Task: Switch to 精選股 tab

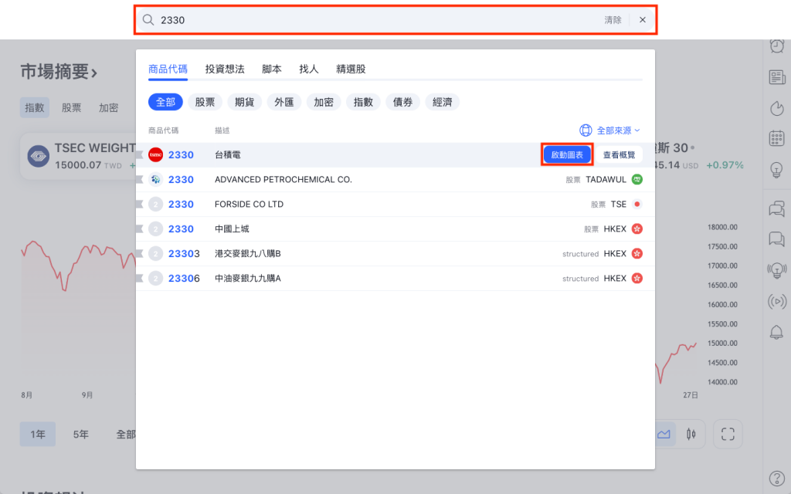Action: pyautogui.click(x=351, y=69)
